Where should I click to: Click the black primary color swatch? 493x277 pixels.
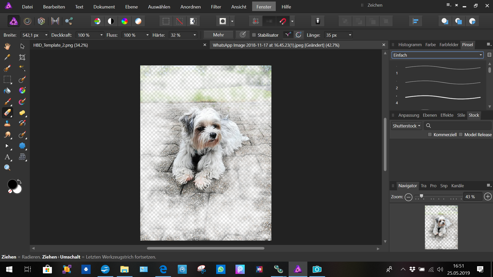[12, 184]
